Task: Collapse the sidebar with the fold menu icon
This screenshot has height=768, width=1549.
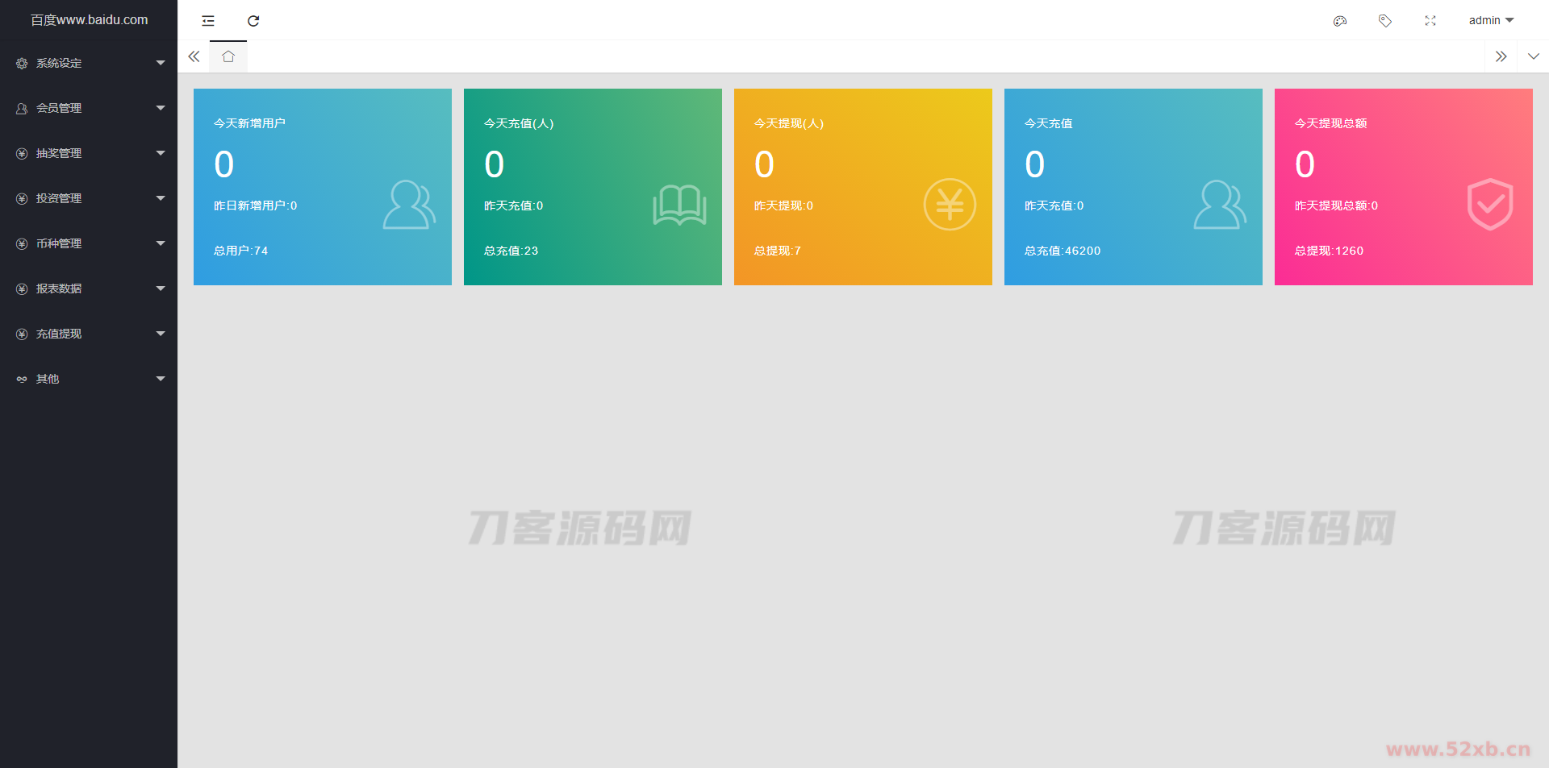Action: [208, 20]
